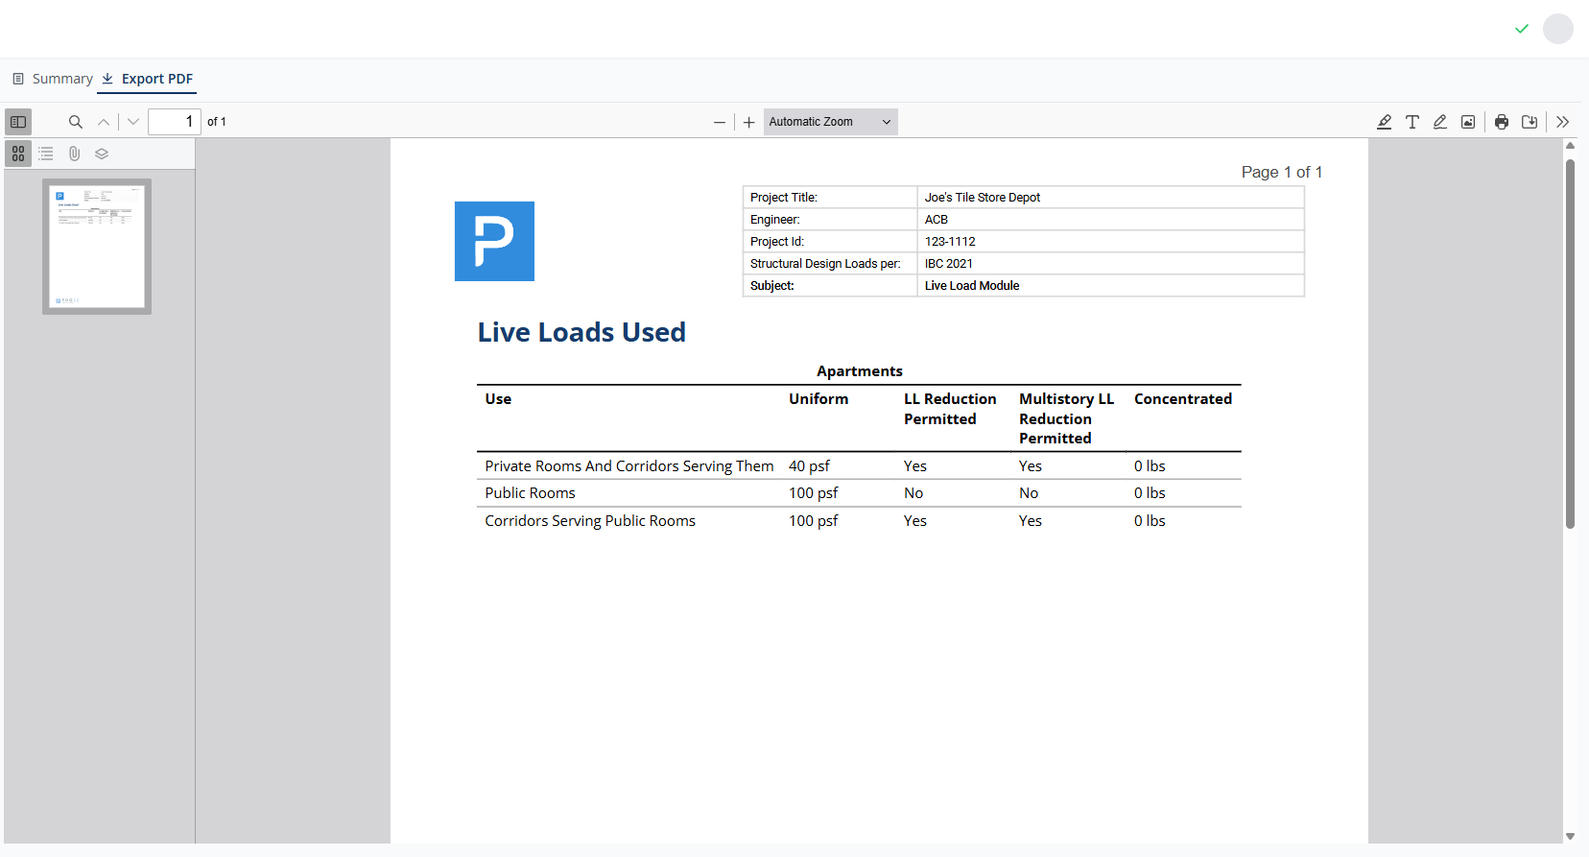Download the PDF file

click(1530, 122)
